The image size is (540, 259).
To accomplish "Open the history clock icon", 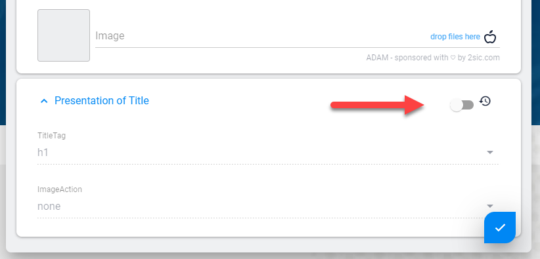I will tap(485, 101).
